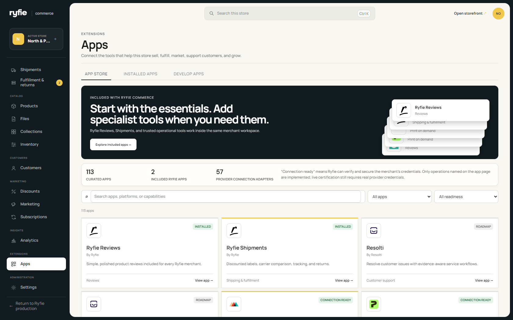Open Shipments in the sidebar

[x=36, y=70]
